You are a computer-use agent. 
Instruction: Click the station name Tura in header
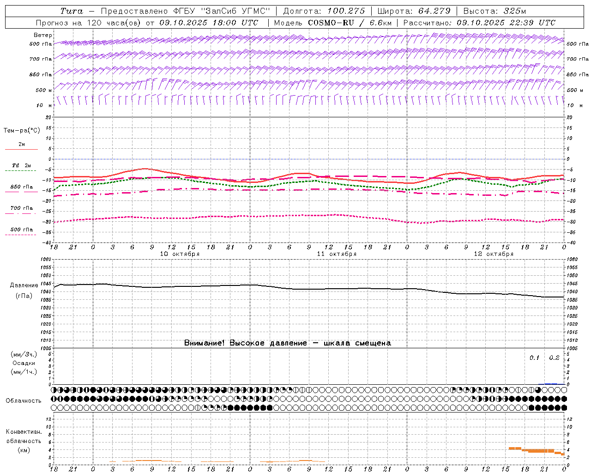coord(72,11)
